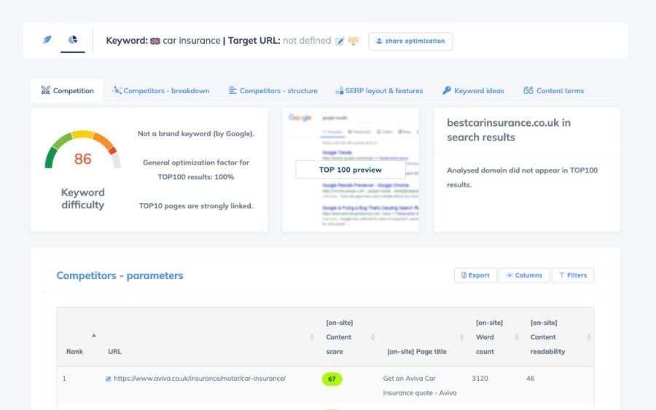Click the feather icon in top bar
The width and height of the screenshot is (656, 410).
[47, 40]
